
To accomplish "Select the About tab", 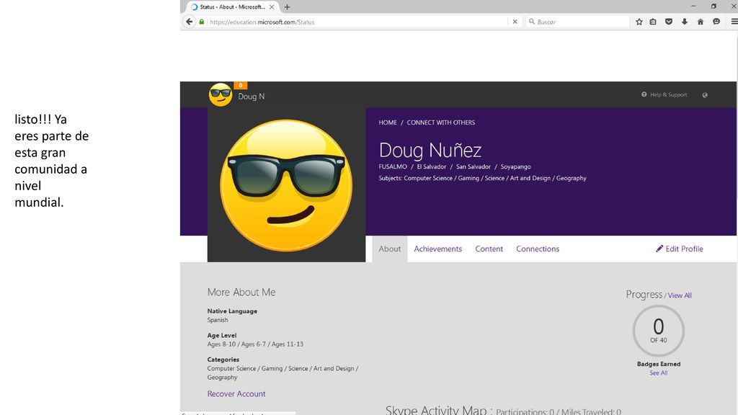I will click(390, 249).
